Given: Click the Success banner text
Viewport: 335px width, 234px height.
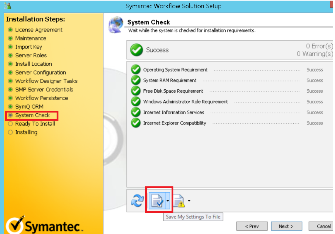Looking at the screenshot, I should pos(157,50).
